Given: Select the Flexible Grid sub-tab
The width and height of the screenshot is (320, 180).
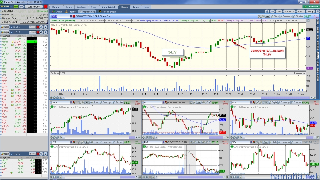Looking at the screenshot, I should click(87, 12).
